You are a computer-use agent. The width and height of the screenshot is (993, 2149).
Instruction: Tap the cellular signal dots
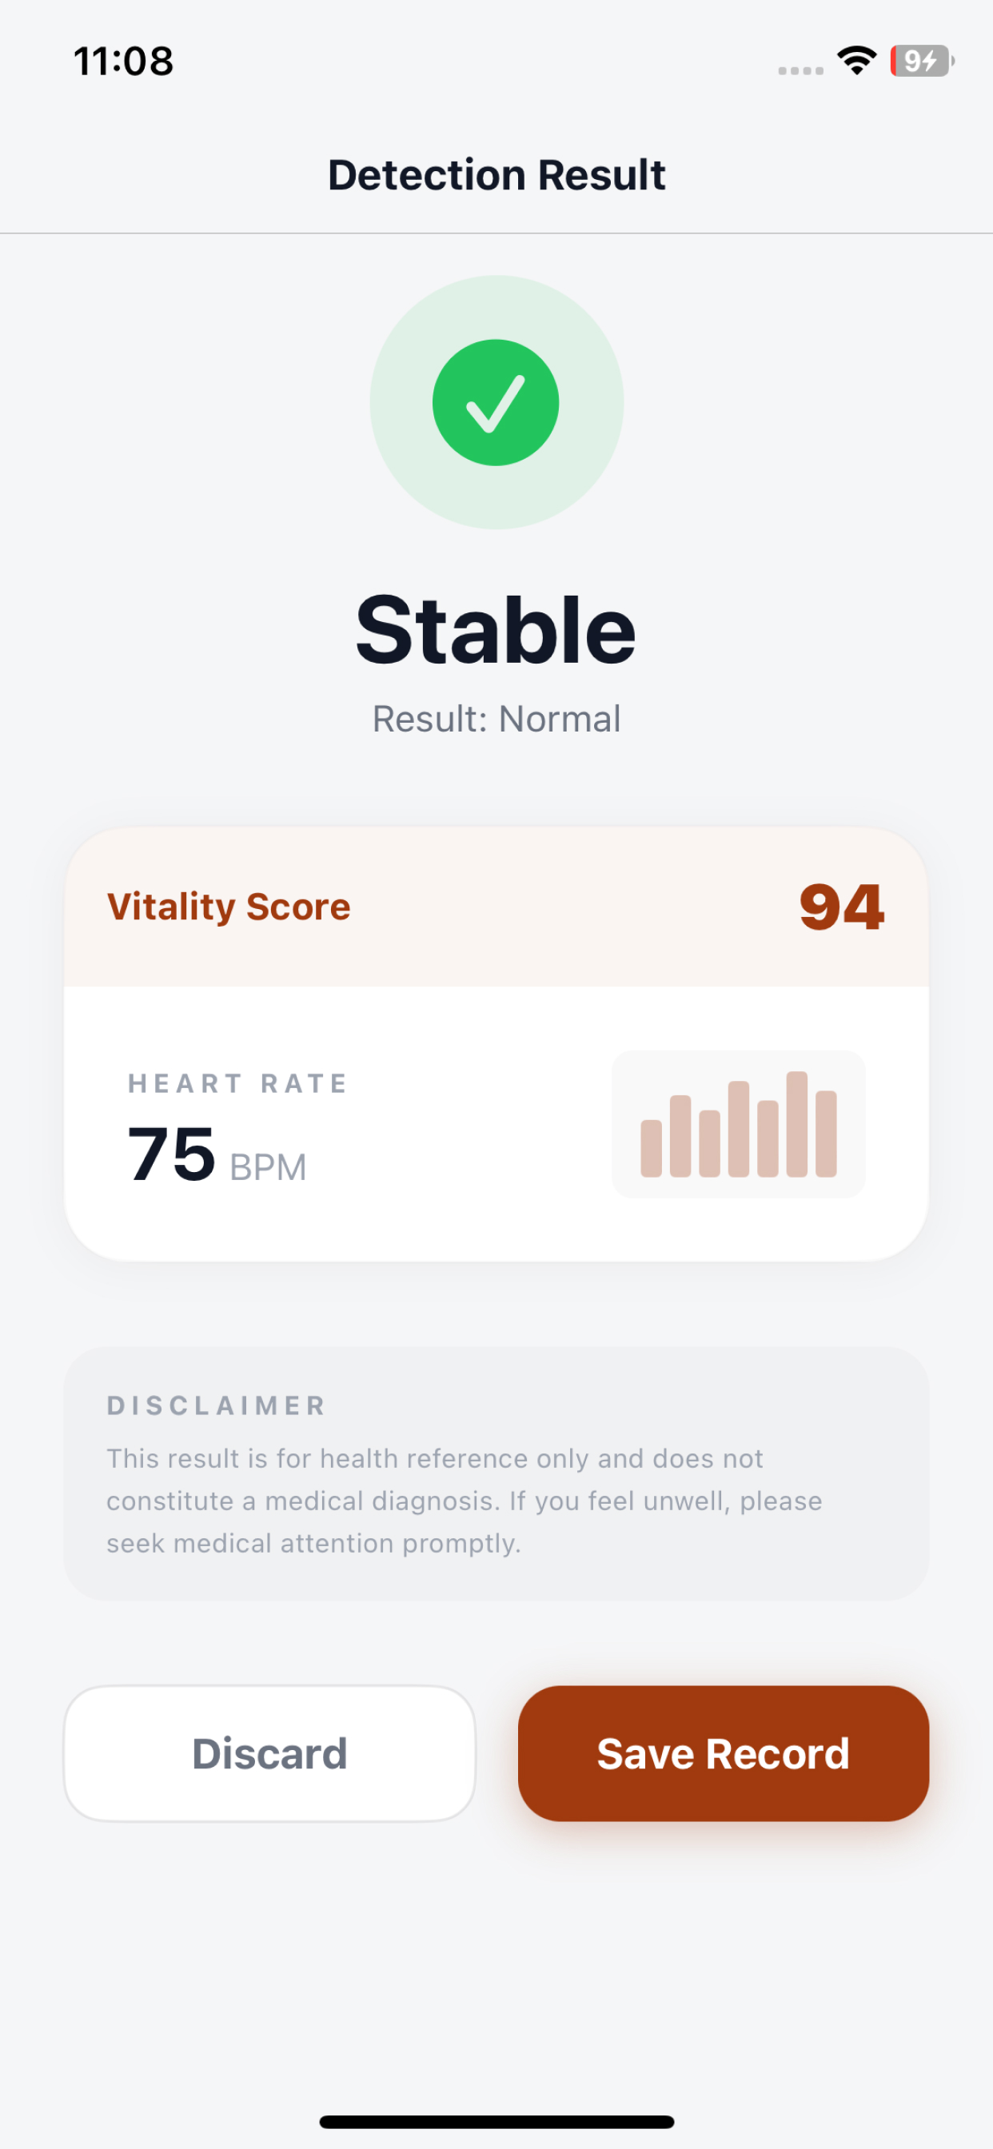coord(800,71)
